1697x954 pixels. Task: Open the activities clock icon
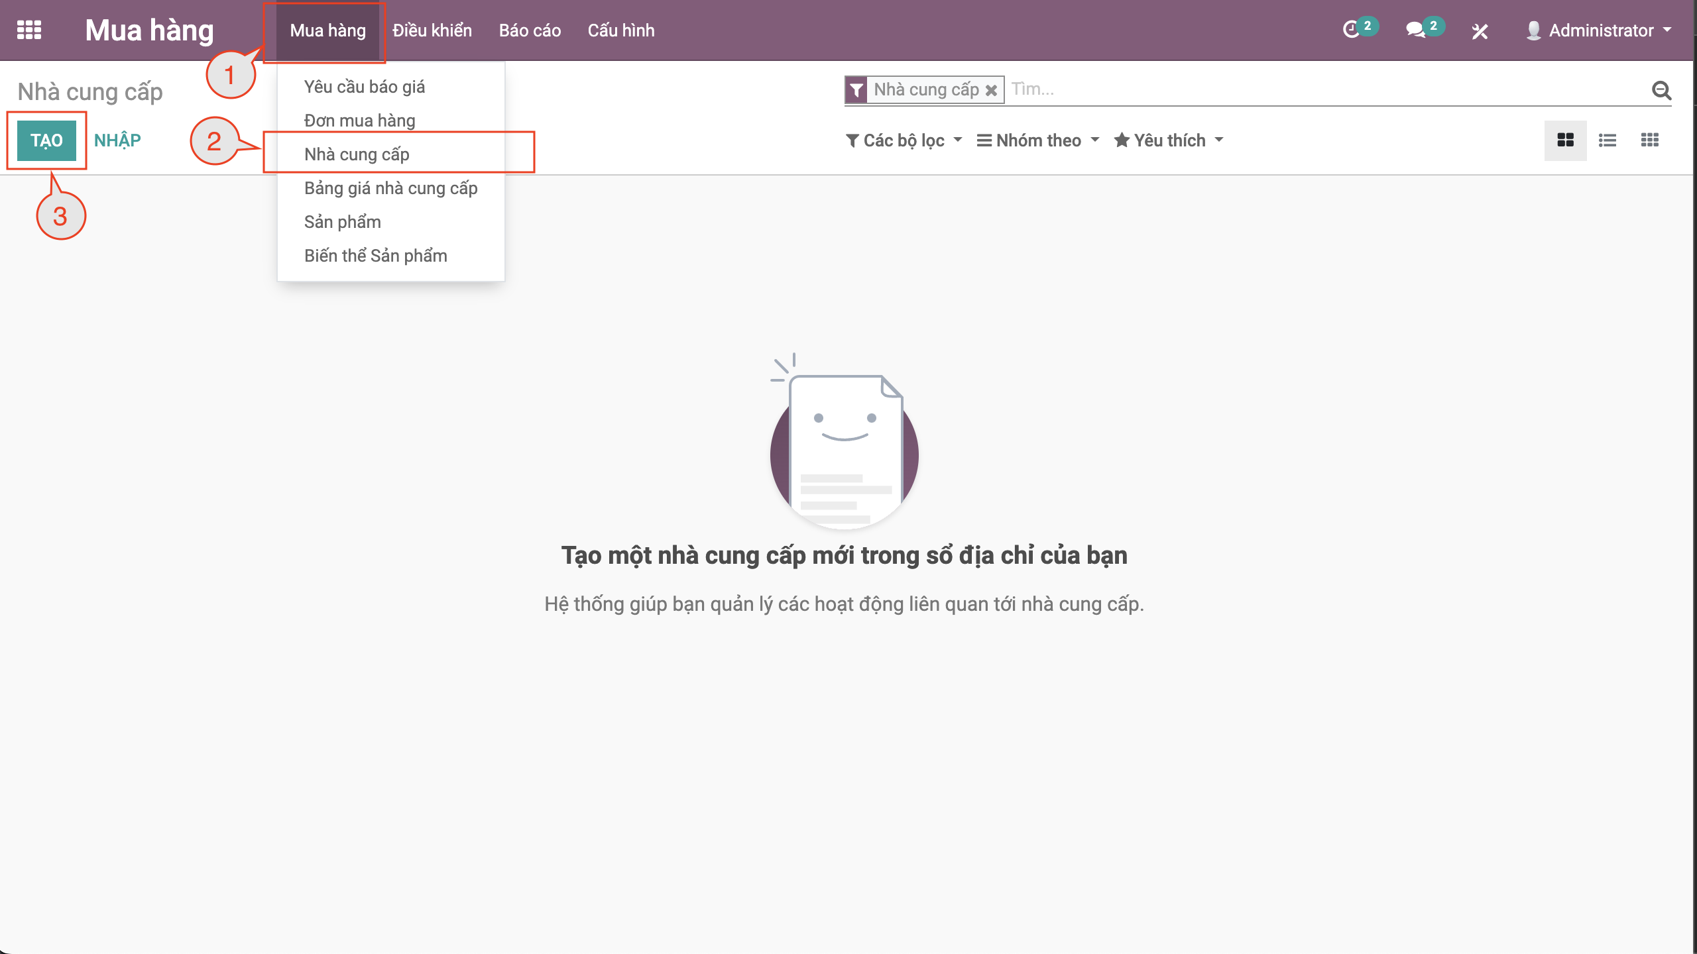[1351, 30]
